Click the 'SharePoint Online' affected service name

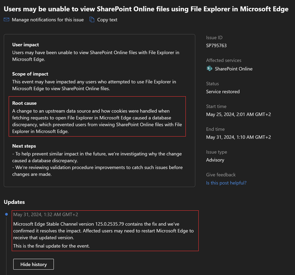click(233, 69)
